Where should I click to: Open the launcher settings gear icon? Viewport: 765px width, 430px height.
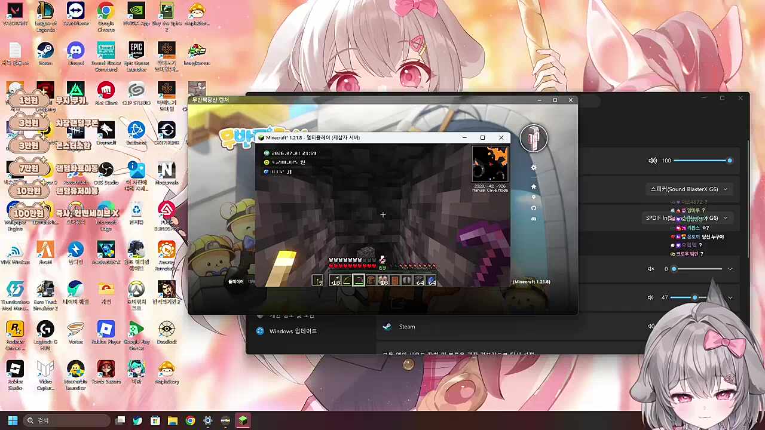pos(534,168)
